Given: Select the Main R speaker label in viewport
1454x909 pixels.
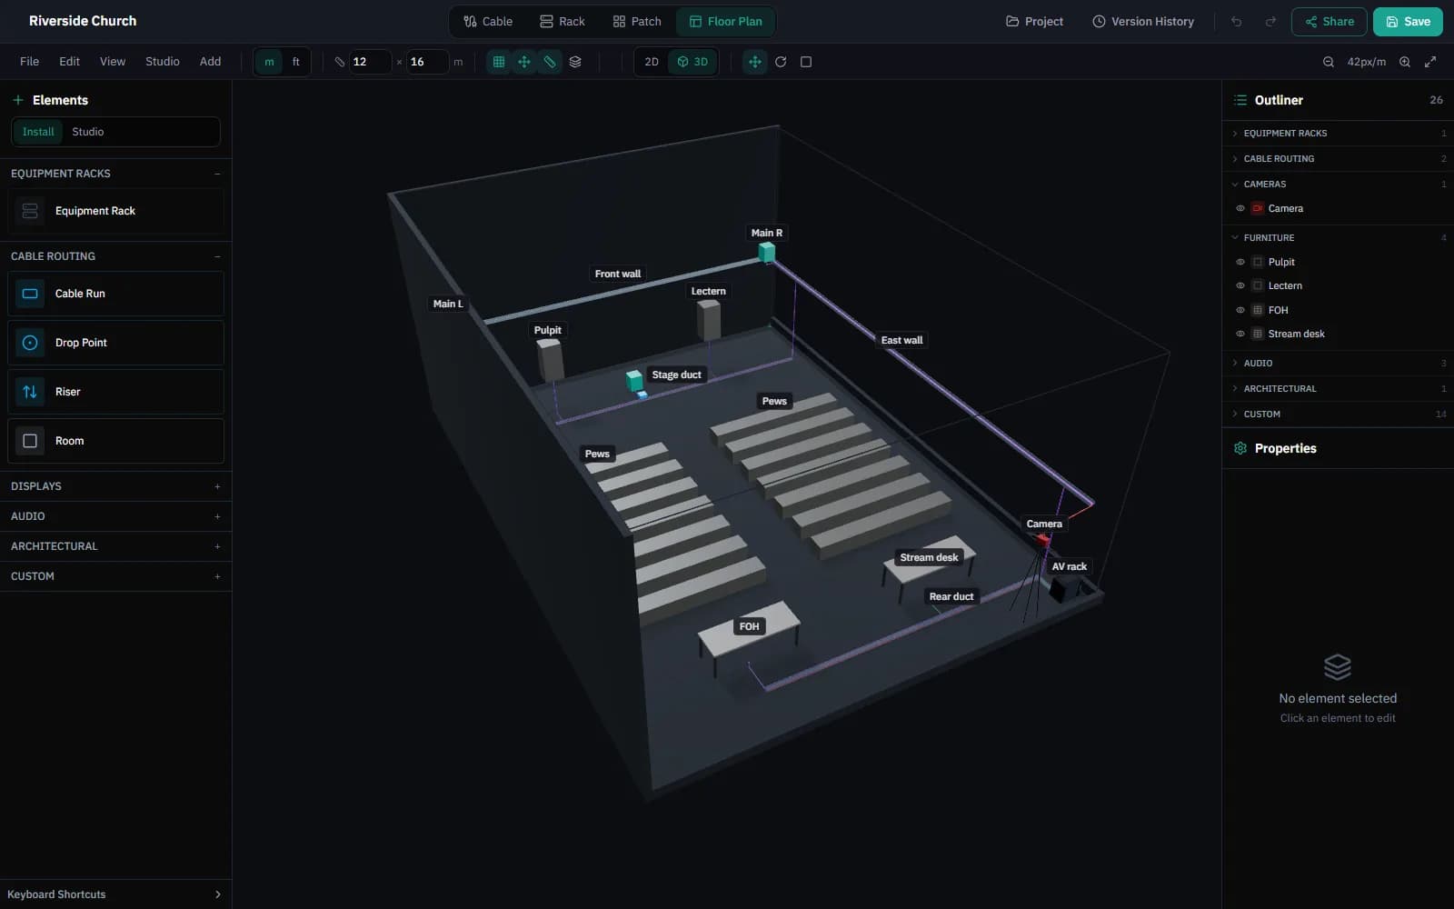Looking at the screenshot, I should (767, 233).
